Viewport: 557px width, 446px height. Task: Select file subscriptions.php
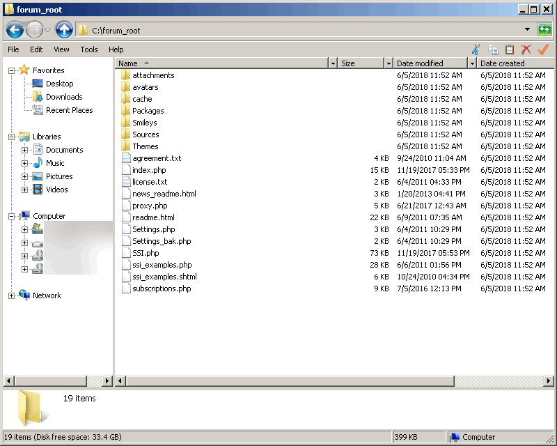tap(162, 289)
